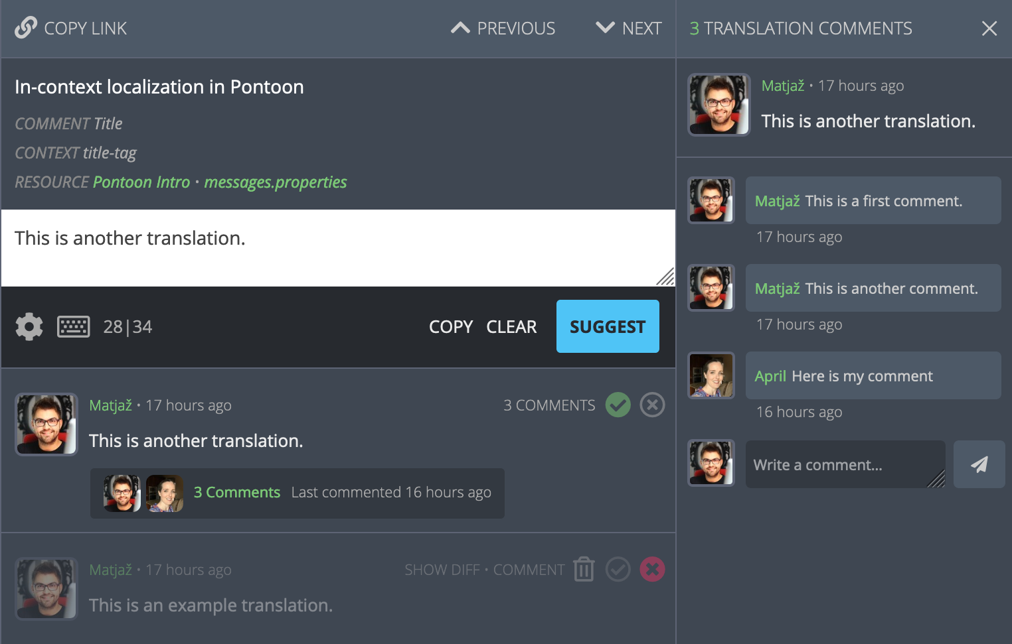Click the copy link chain icon

(26, 28)
